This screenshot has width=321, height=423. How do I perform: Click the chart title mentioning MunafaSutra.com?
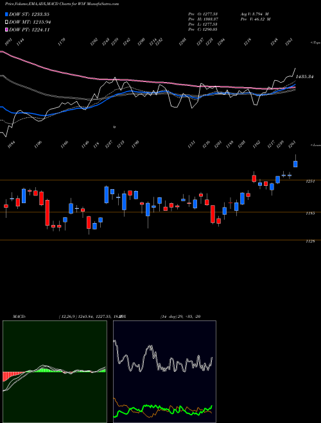(x=62, y=4)
